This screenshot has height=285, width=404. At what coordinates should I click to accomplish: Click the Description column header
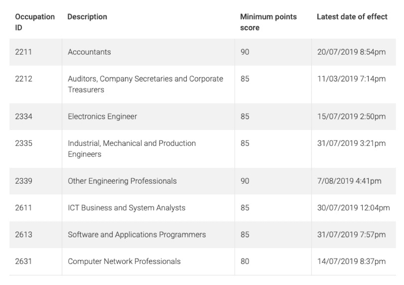click(x=87, y=17)
